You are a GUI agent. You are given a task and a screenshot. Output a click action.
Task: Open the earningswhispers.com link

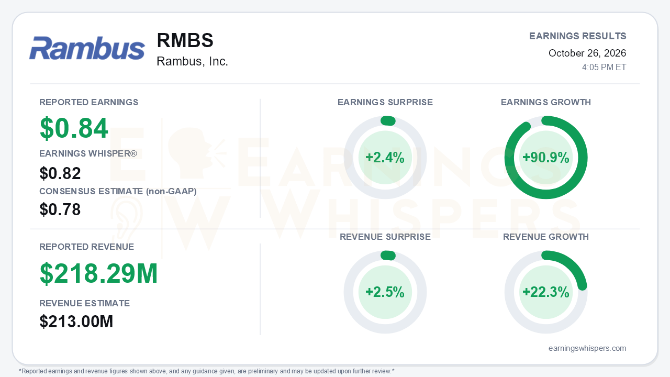pos(587,348)
